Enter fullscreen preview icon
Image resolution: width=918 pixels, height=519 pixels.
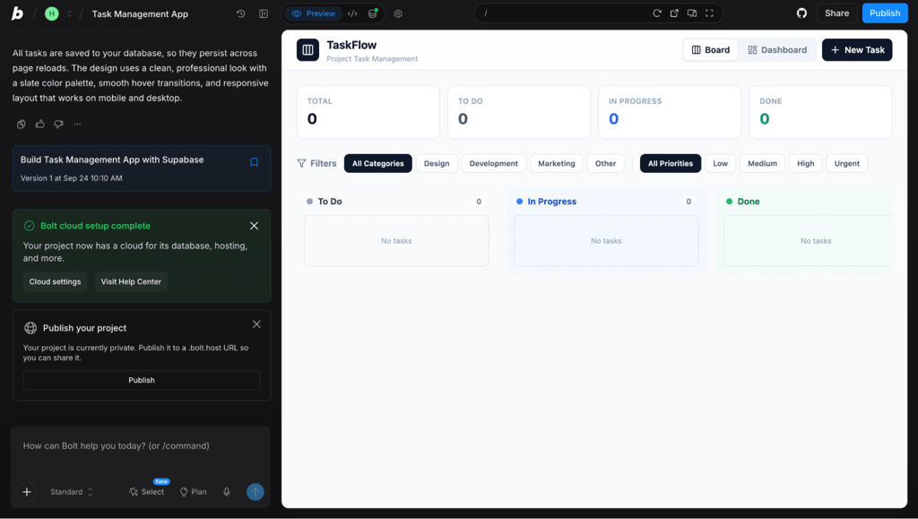[710, 13]
